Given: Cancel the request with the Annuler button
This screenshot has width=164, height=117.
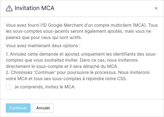Looking at the screenshot, I should point(43,108).
